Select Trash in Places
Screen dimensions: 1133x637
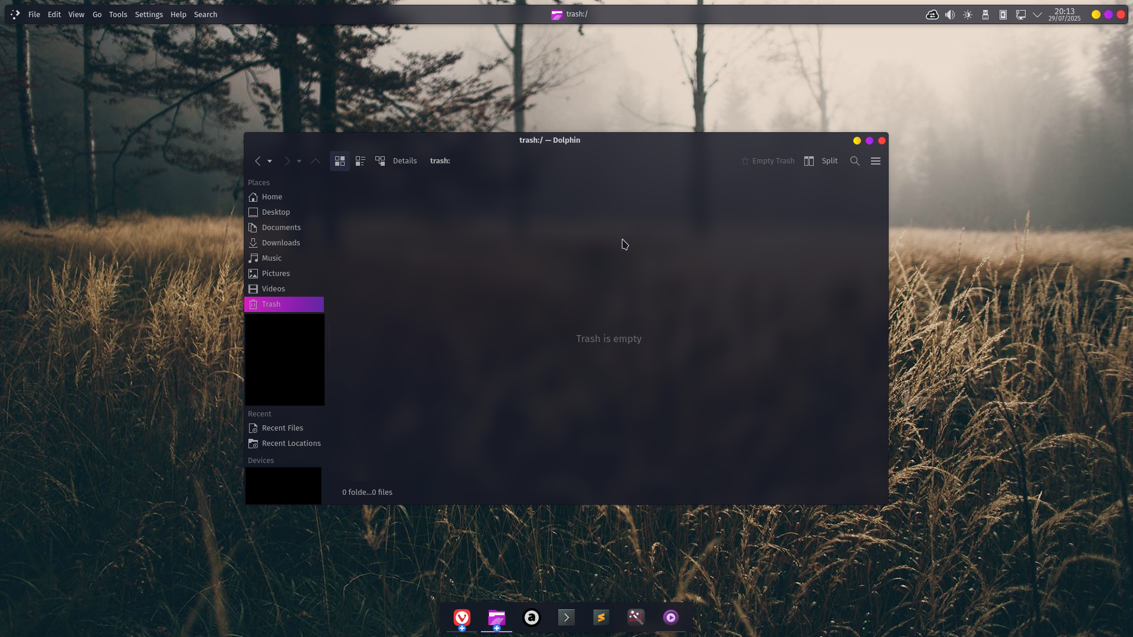pyautogui.click(x=284, y=304)
